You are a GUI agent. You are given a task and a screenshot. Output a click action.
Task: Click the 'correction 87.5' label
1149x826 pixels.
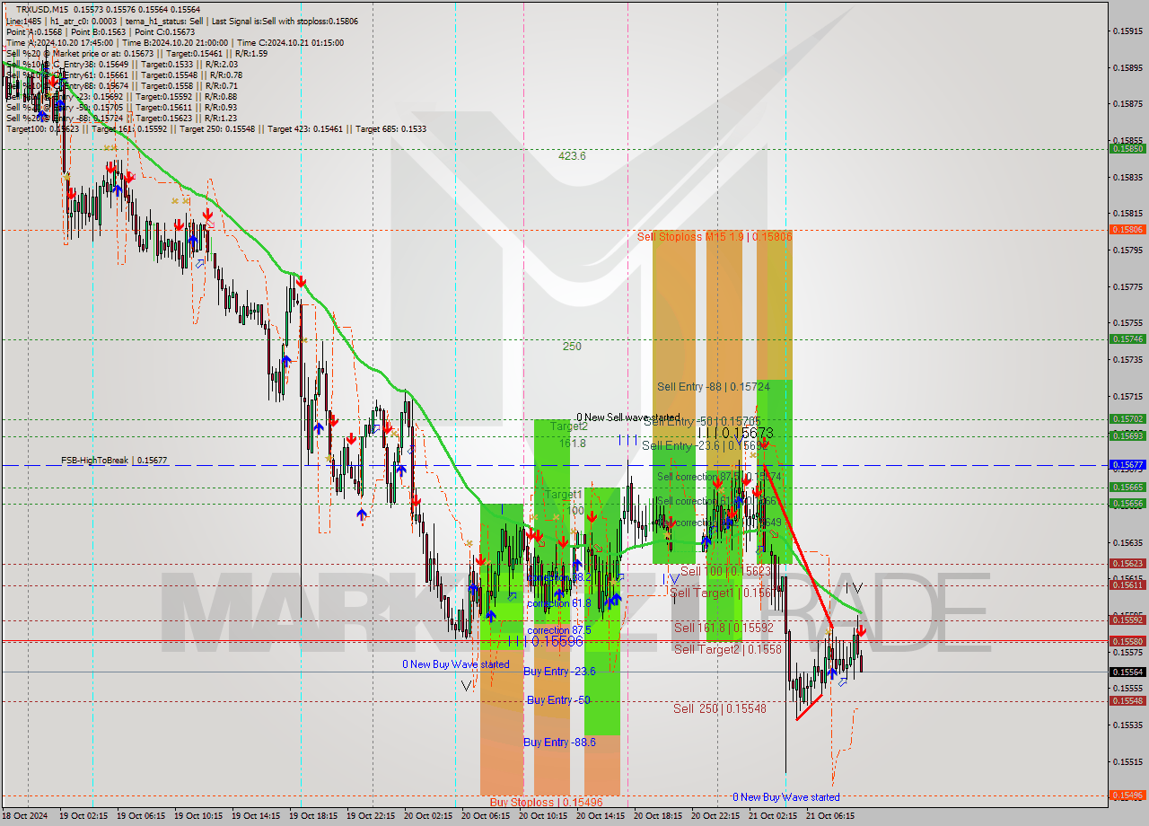click(x=559, y=631)
